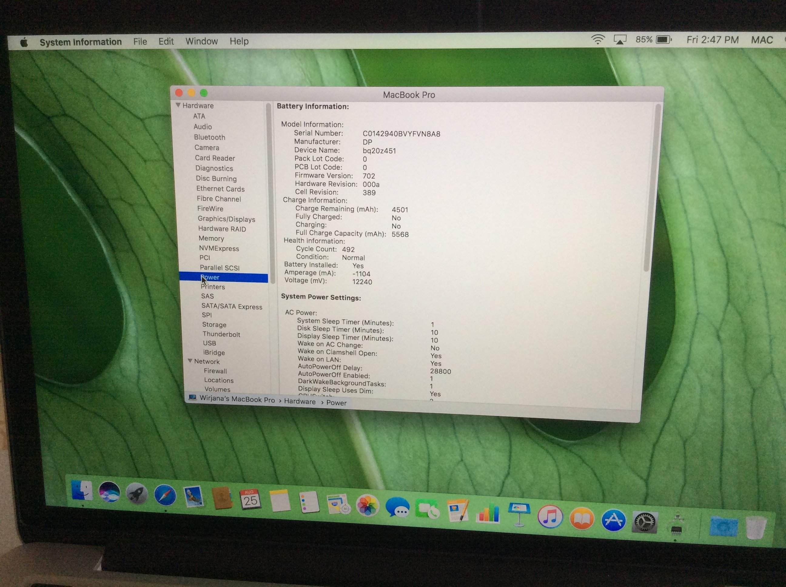Open the Help menu
The width and height of the screenshot is (786, 587).
click(x=239, y=41)
